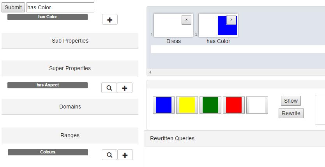325x167 pixels.
Task: Click the Show button
Action: (291, 101)
